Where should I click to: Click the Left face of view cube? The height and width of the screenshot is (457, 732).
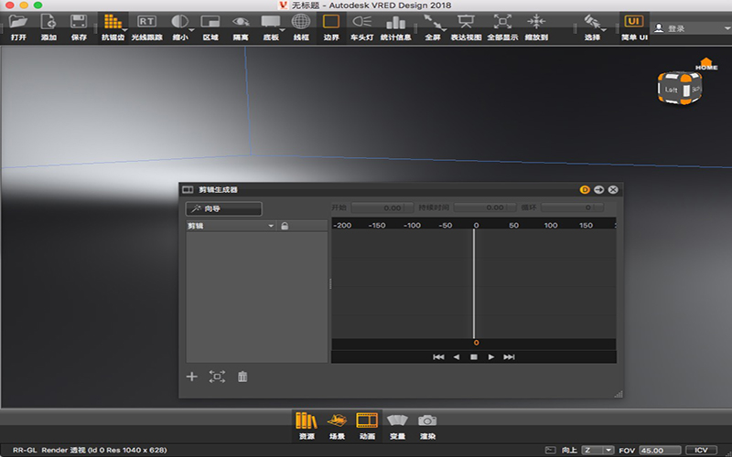click(671, 90)
